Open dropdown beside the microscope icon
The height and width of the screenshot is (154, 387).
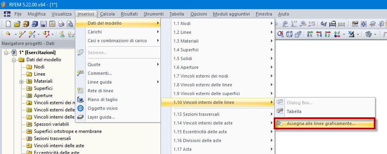(x=358, y=34)
